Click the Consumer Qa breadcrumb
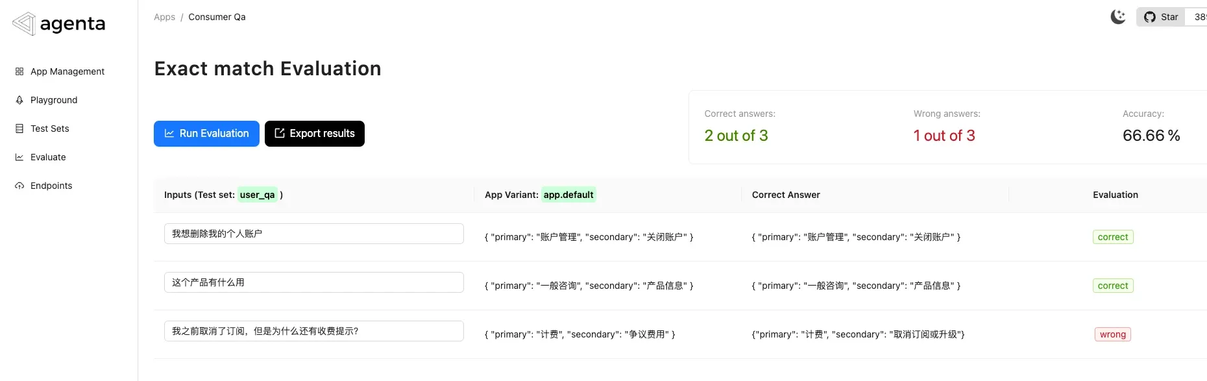Viewport: 1207px width, 381px height. coord(217,17)
